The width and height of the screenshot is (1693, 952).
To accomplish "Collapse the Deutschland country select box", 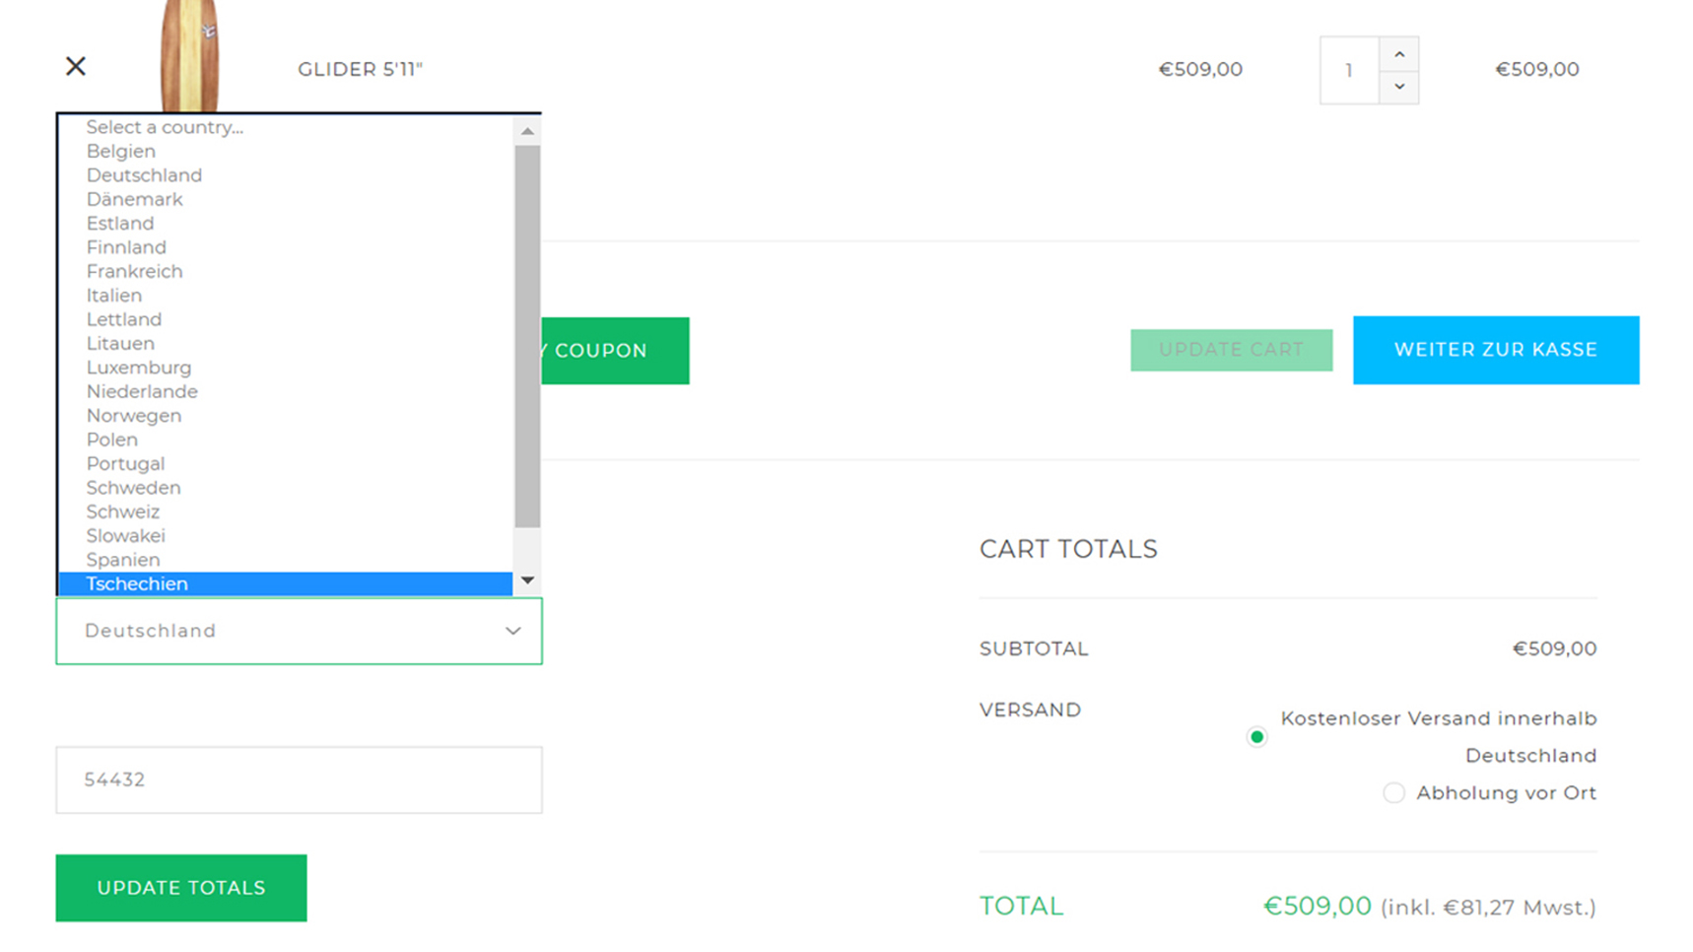I will coord(299,631).
